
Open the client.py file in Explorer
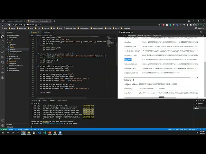point(12,49)
